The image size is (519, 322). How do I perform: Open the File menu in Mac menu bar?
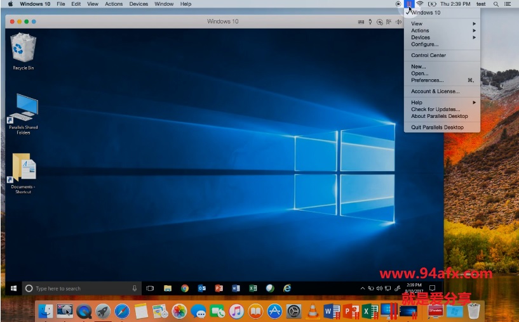60,4
